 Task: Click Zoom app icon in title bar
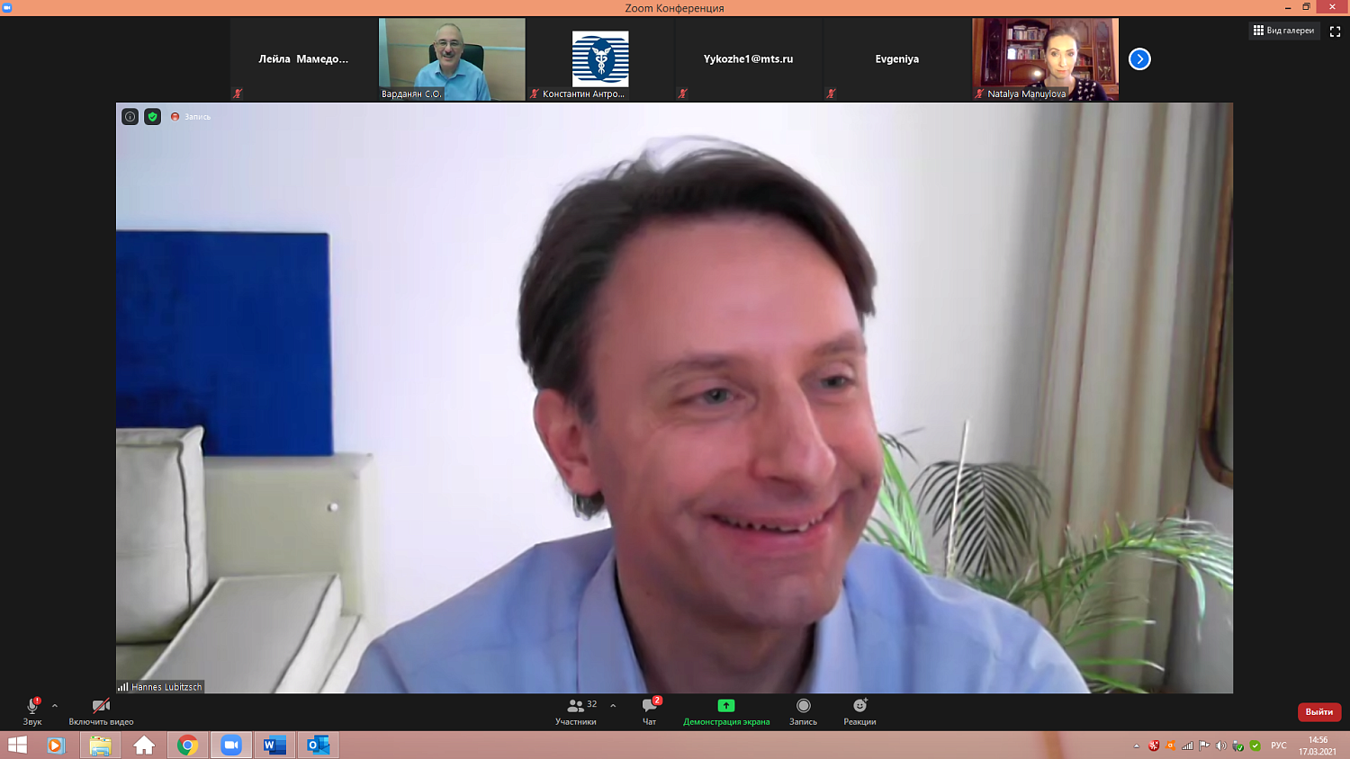[x=7, y=7]
